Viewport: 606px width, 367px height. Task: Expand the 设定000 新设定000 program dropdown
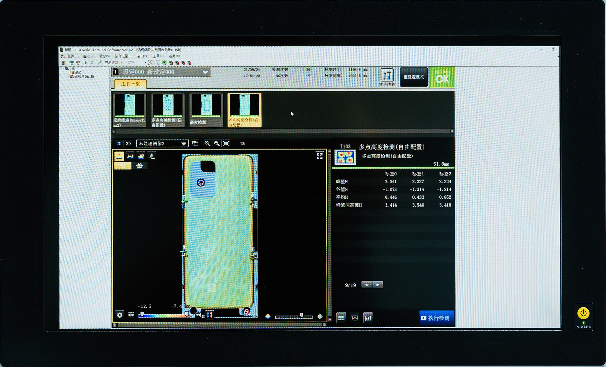pos(205,72)
